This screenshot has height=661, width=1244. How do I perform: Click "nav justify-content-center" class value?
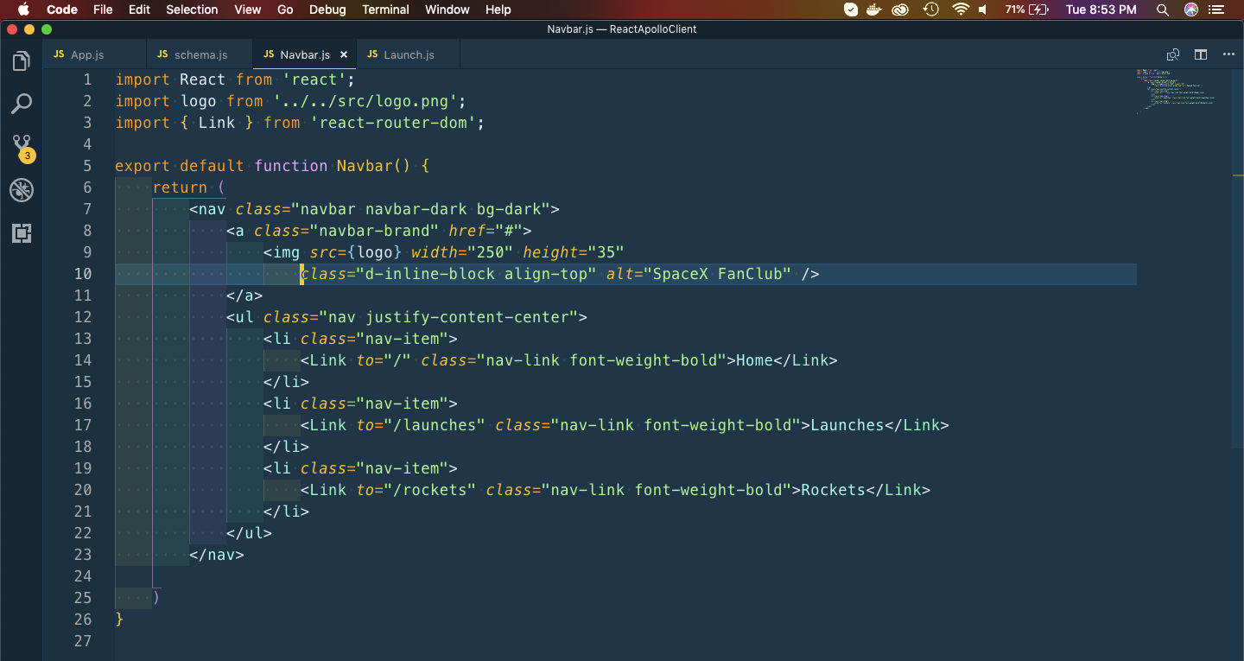coord(448,317)
